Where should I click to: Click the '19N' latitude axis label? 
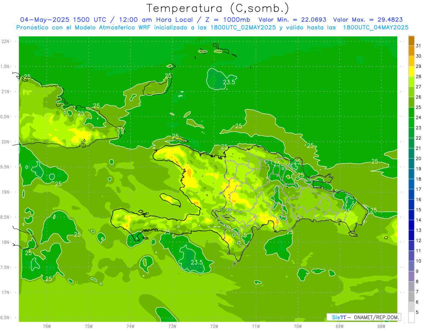pos(5,192)
